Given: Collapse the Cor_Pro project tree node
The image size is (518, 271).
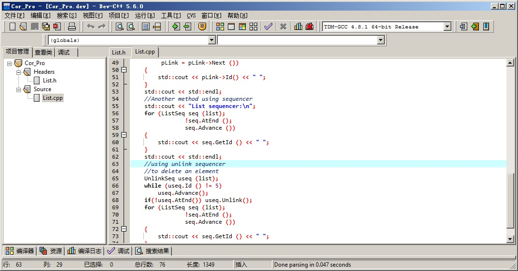Looking at the screenshot, I should click(9, 63).
